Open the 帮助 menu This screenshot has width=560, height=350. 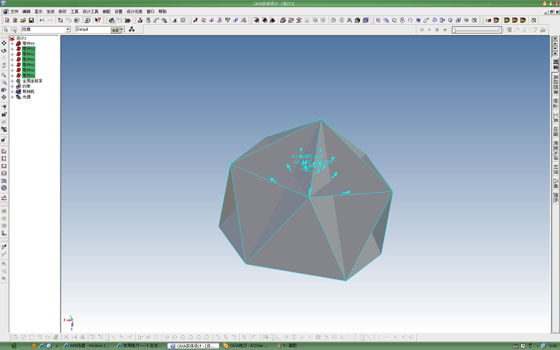pyautogui.click(x=162, y=12)
